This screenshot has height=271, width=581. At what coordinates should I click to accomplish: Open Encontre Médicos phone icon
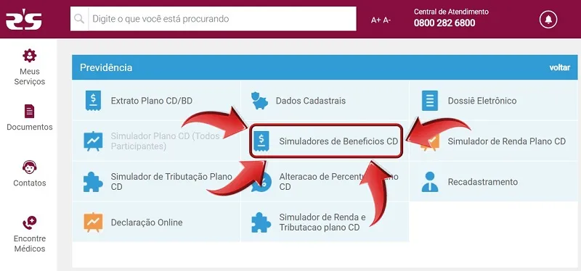pyautogui.click(x=29, y=223)
